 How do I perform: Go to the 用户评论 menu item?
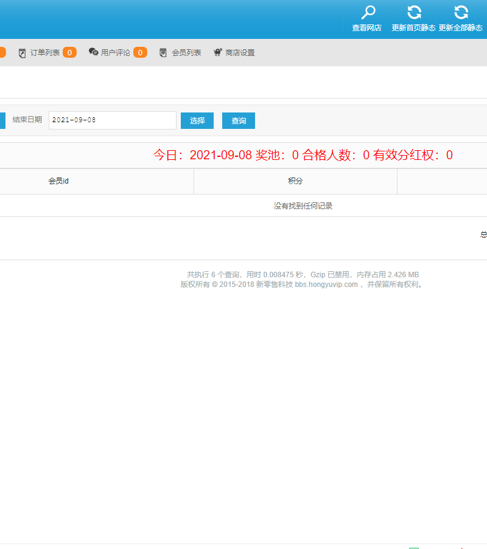click(116, 53)
